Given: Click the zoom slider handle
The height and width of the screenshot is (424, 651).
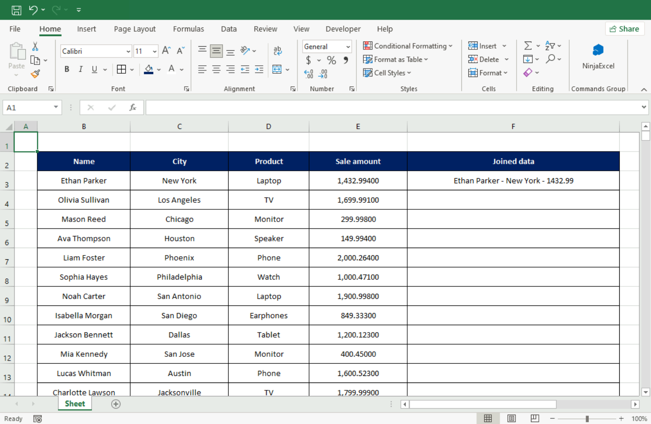Looking at the screenshot, I should [587, 418].
